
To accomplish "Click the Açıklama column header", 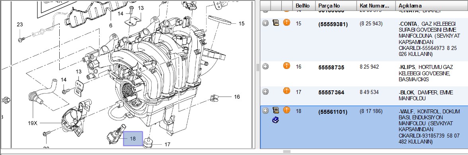I will click(432, 6).
